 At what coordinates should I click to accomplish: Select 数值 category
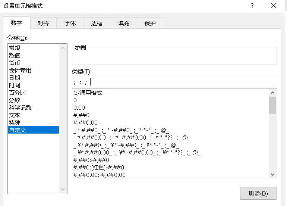(x=34, y=55)
